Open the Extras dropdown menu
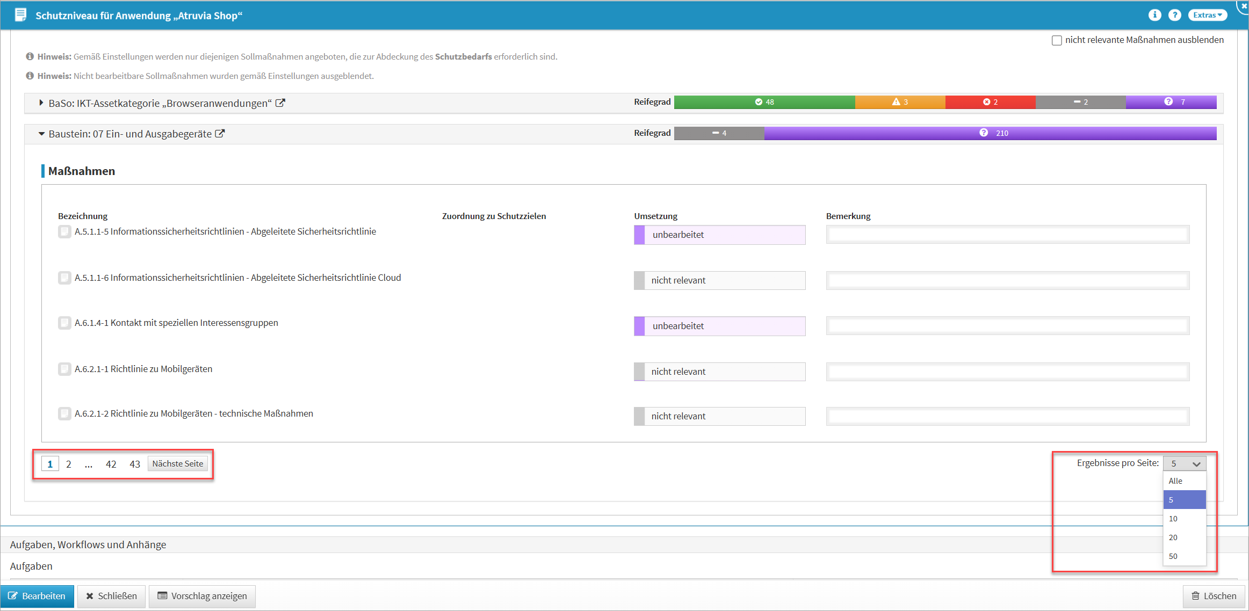 tap(1207, 15)
